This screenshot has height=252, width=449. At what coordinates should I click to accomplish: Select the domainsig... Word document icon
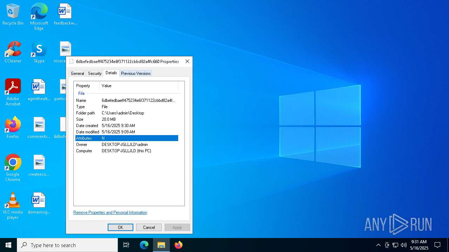39,203
